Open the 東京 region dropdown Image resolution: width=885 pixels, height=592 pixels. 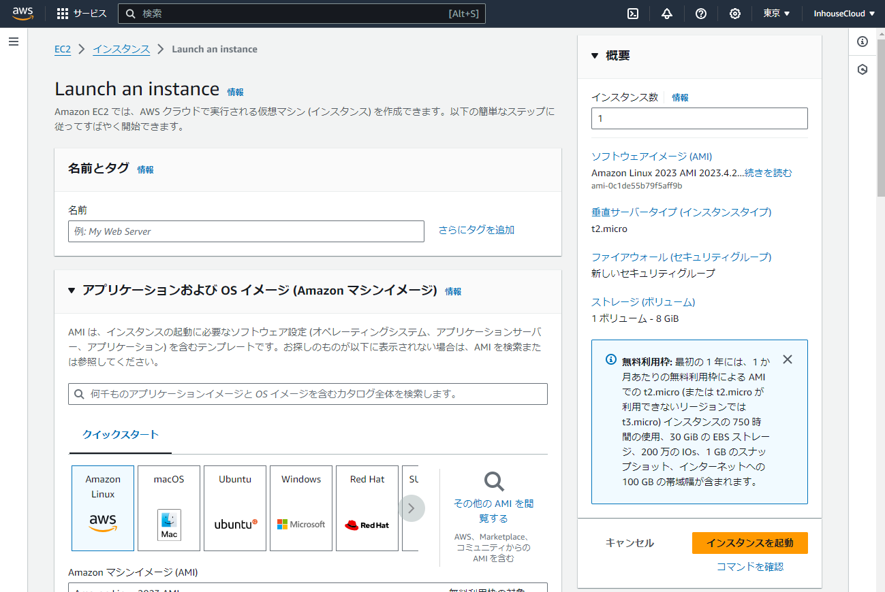click(x=776, y=14)
